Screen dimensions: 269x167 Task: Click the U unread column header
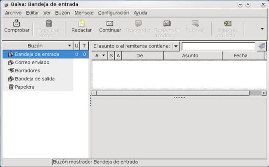point(76,46)
